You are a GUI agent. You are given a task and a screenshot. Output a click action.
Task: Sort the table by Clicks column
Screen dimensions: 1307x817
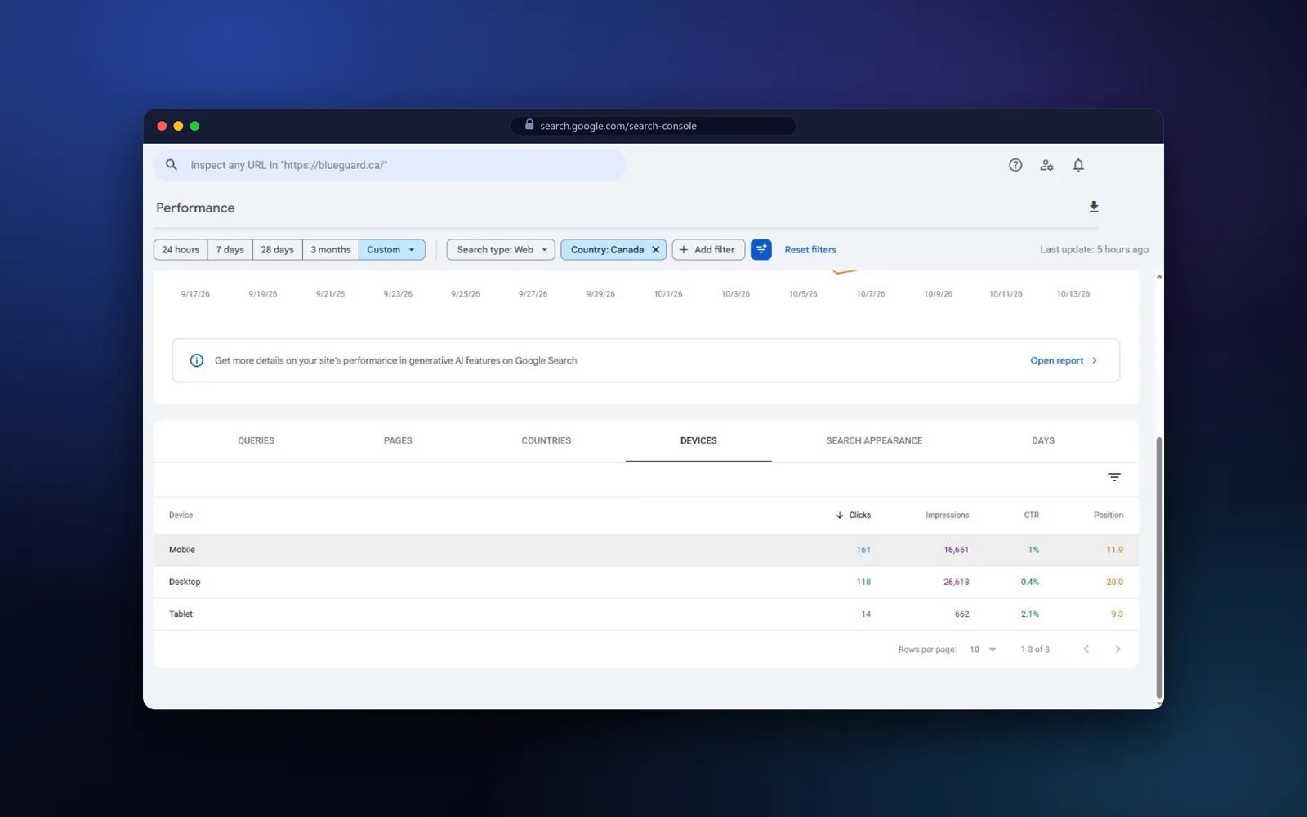point(854,516)
